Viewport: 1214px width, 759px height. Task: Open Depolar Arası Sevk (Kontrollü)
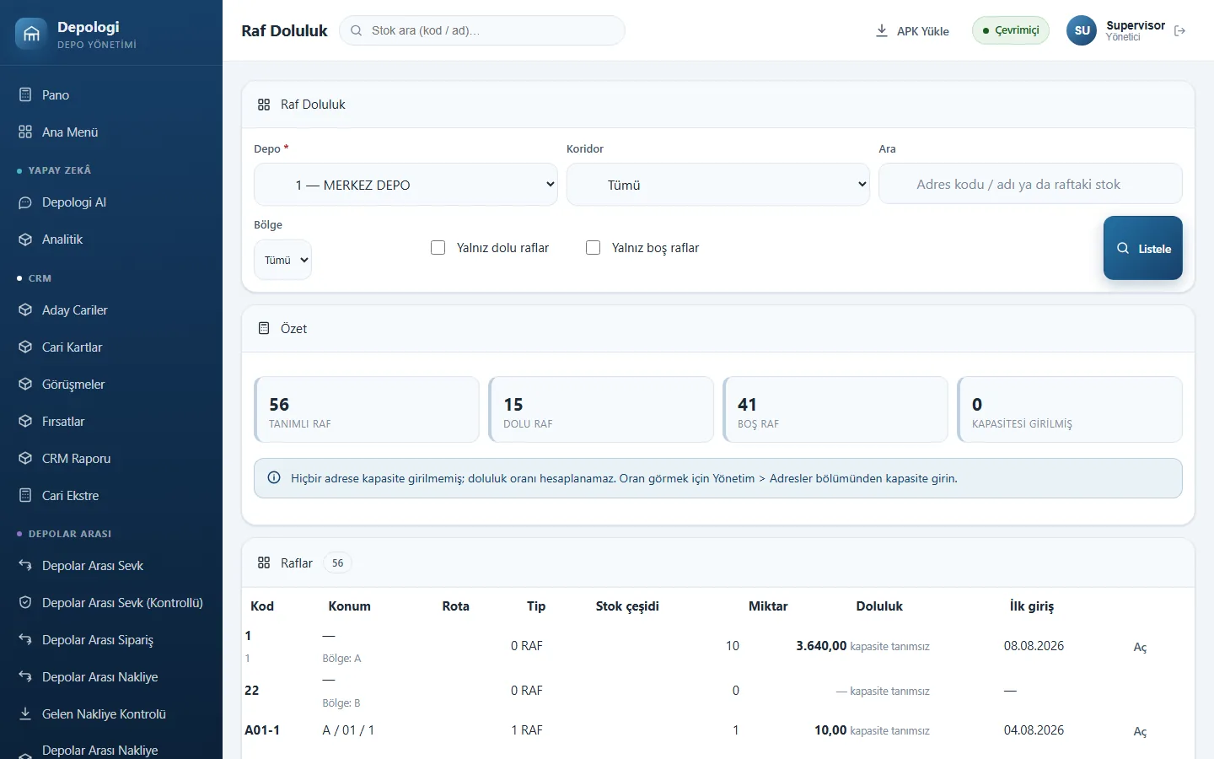(111, 603)
